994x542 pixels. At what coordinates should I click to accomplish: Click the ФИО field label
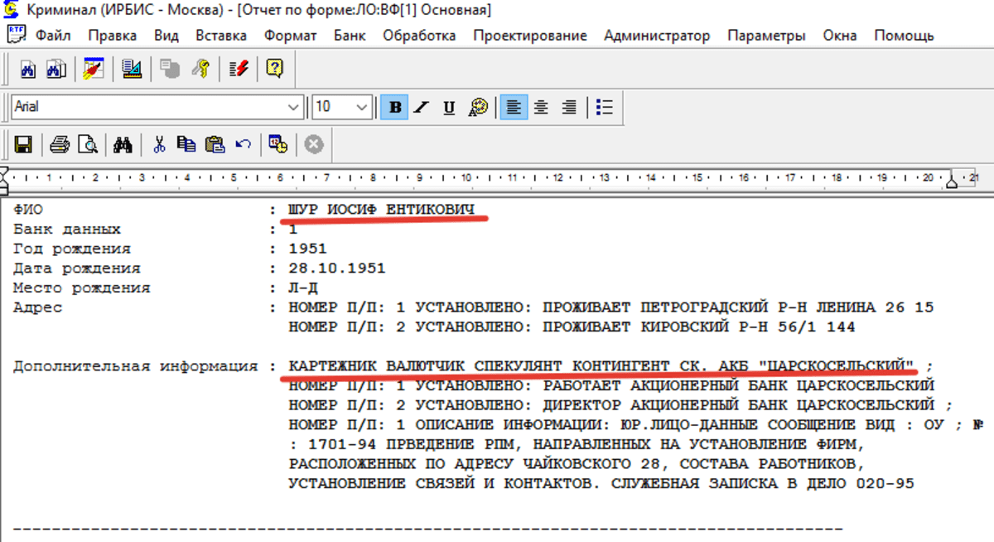27,210
